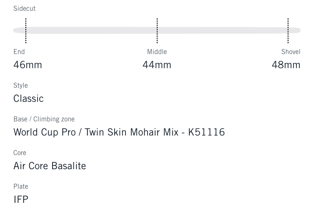Select the Classic style value
This screenshot has height=217, width=331.
[x=28, y=99]
